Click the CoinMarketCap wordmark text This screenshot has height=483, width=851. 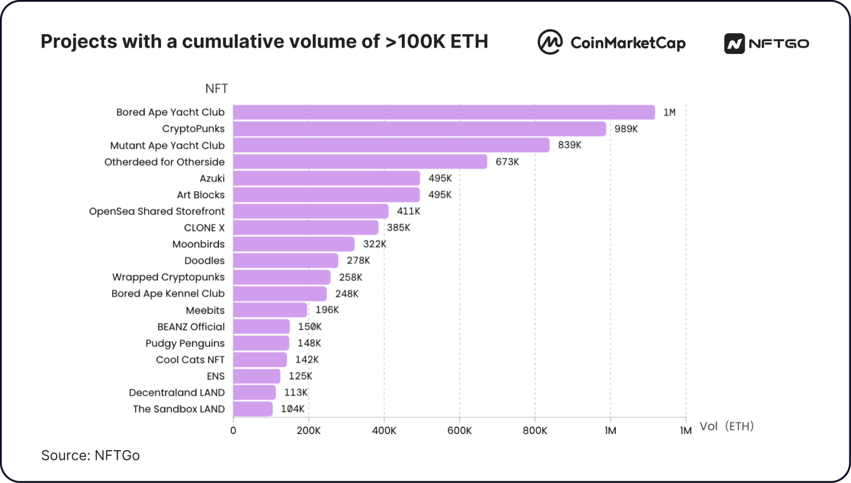(x=628, y=43)
